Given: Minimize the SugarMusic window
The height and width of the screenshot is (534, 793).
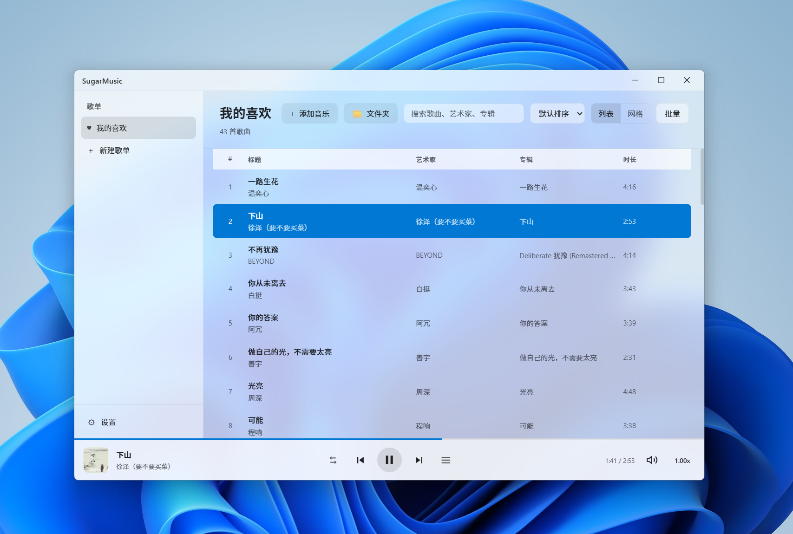Looking at the screenshot, I should [x=635, y=80].
